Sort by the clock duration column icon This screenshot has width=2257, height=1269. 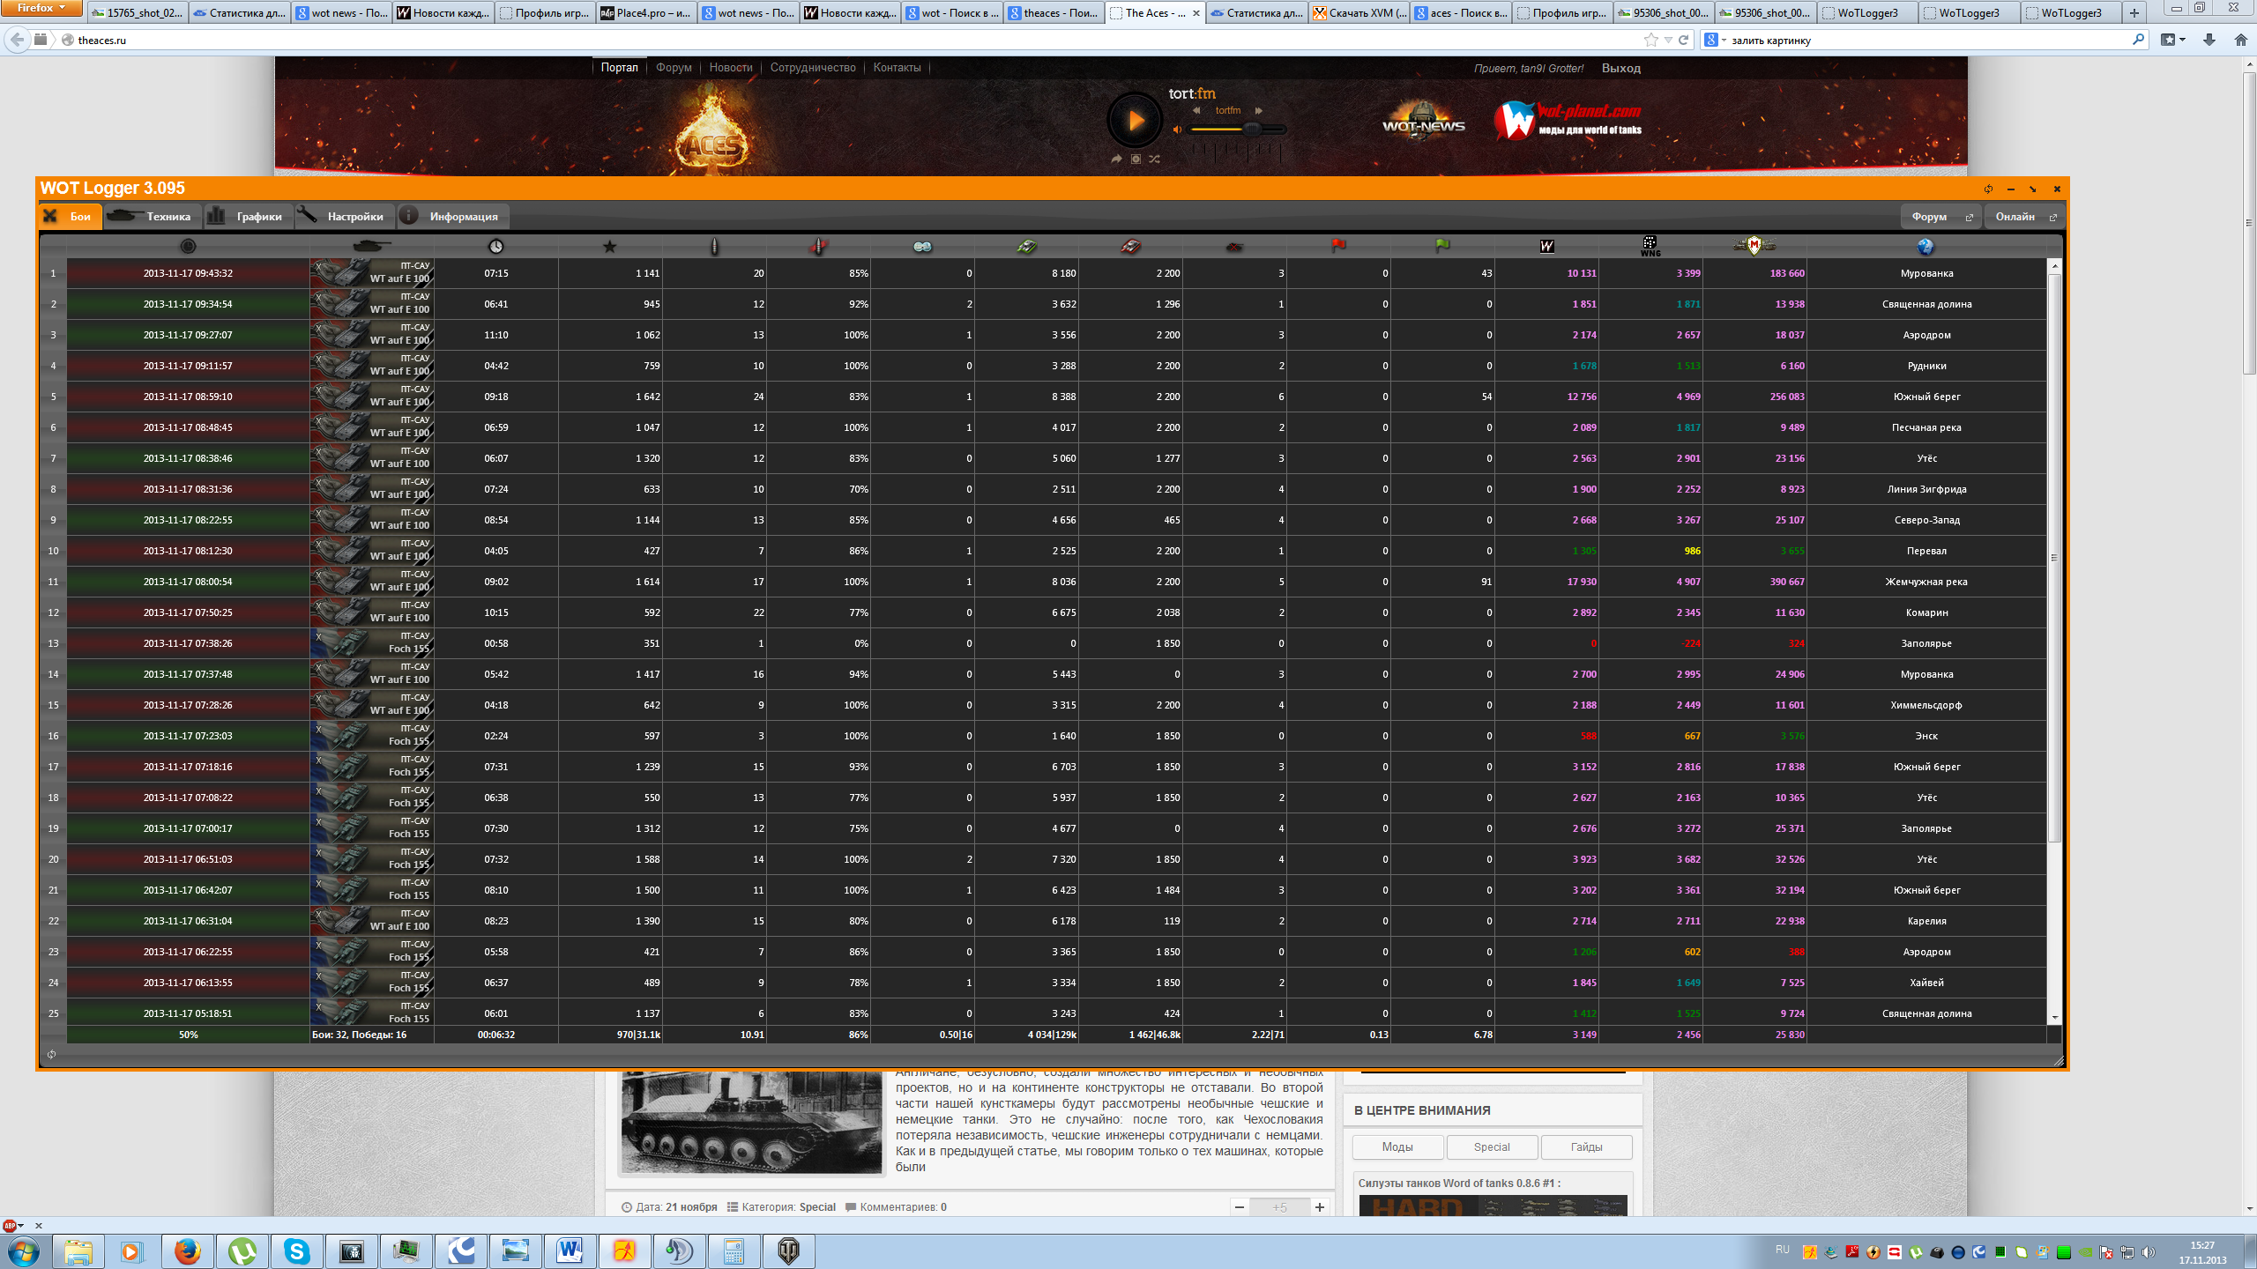[496, 247]
